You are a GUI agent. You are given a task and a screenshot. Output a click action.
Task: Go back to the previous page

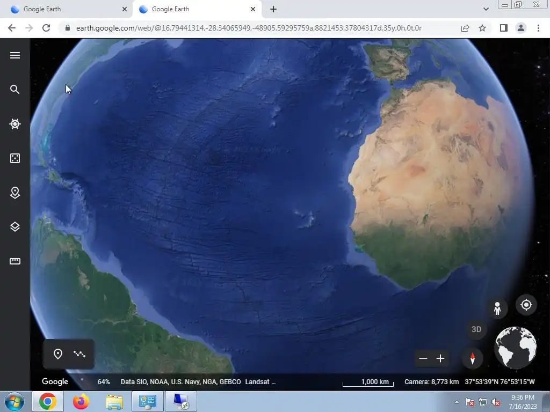[x=12, y=28]
